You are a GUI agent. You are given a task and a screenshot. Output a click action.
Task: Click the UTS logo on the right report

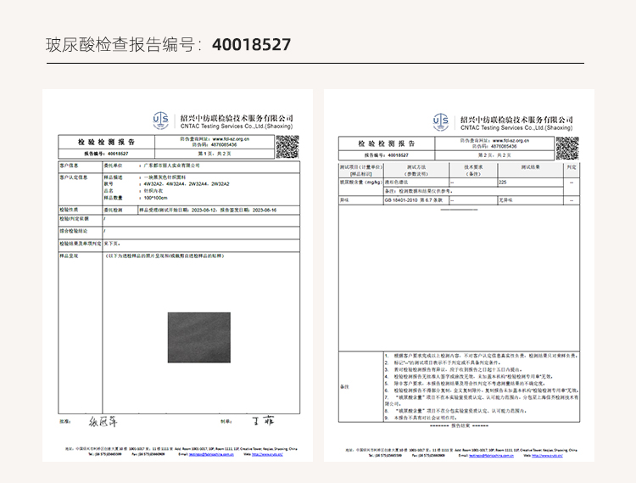(x=441, y=121)
